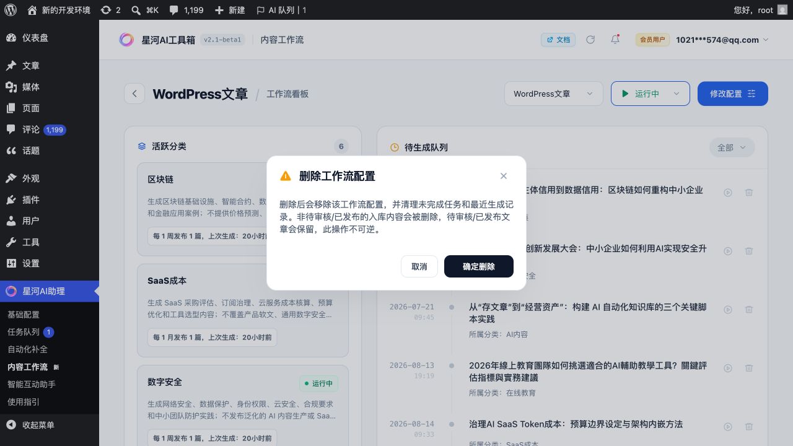Click the refresh icon in header
The width and height of the screenshot is (793, 446).
click(x=590, y=40)
